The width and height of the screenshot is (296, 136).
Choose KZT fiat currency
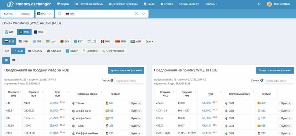point(78,41)
